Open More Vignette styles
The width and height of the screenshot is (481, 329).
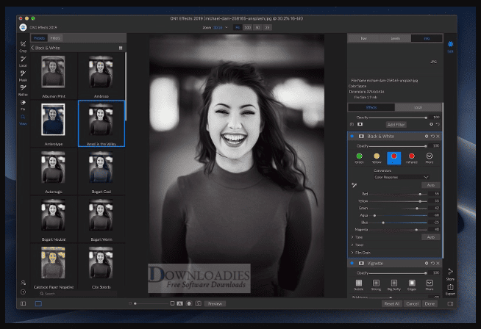tap(430, 285)
